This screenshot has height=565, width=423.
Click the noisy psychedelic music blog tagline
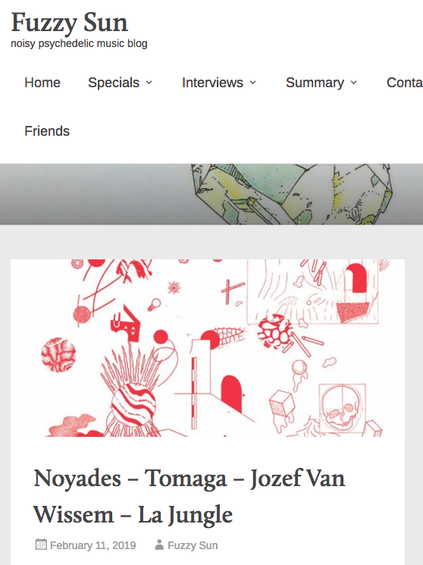click(x=79, y=43)
